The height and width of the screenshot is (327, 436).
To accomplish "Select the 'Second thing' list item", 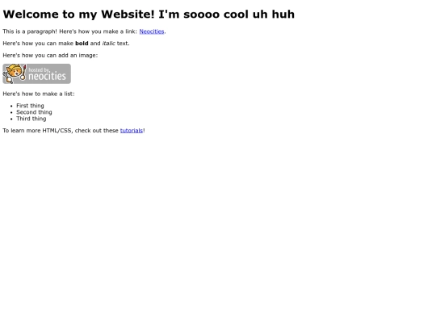I will [34, 112].
